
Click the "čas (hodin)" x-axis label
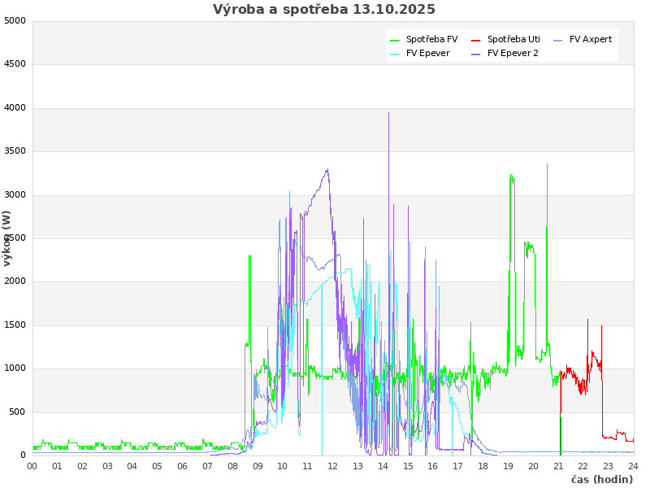coord(601,480)
